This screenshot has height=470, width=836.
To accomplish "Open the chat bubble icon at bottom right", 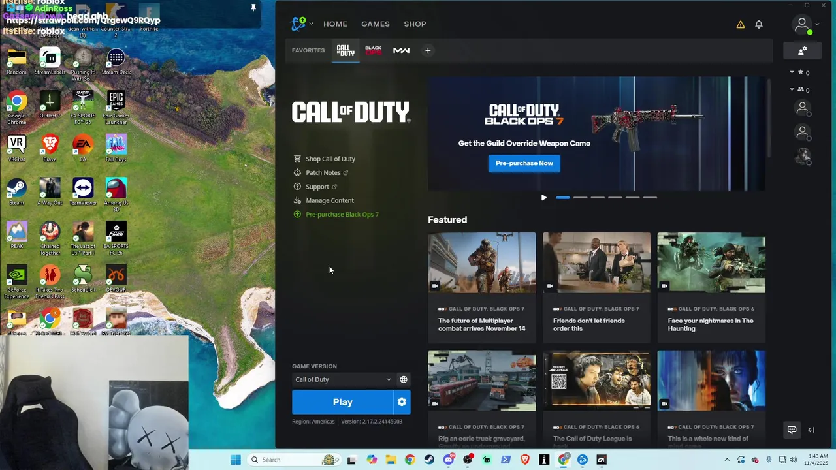I will [792, 430].
